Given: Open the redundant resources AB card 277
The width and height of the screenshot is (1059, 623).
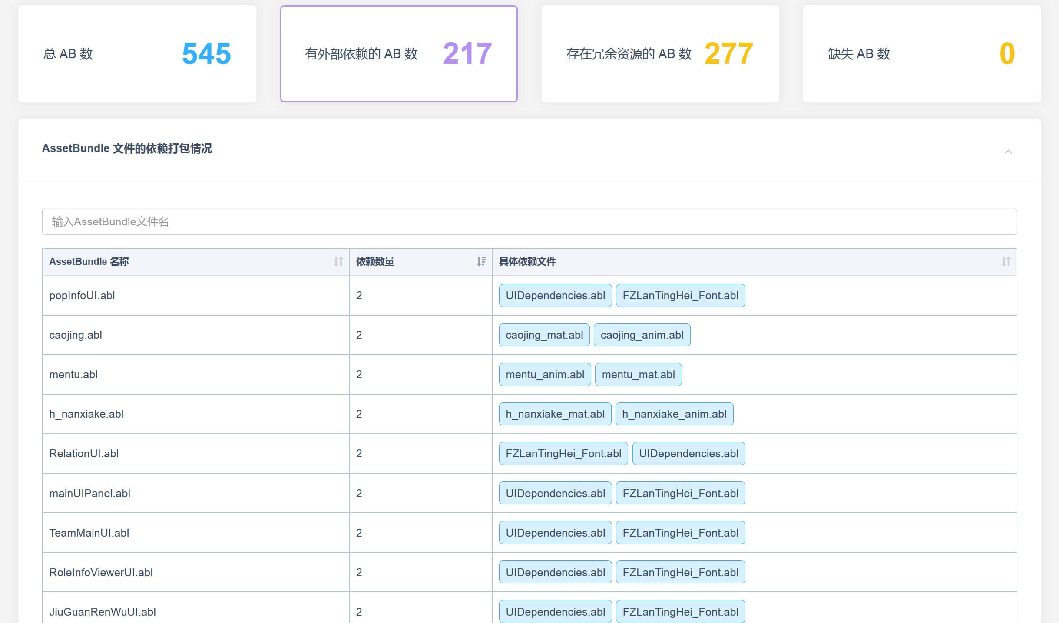Looking at the screenshot, I should (660, 54).
